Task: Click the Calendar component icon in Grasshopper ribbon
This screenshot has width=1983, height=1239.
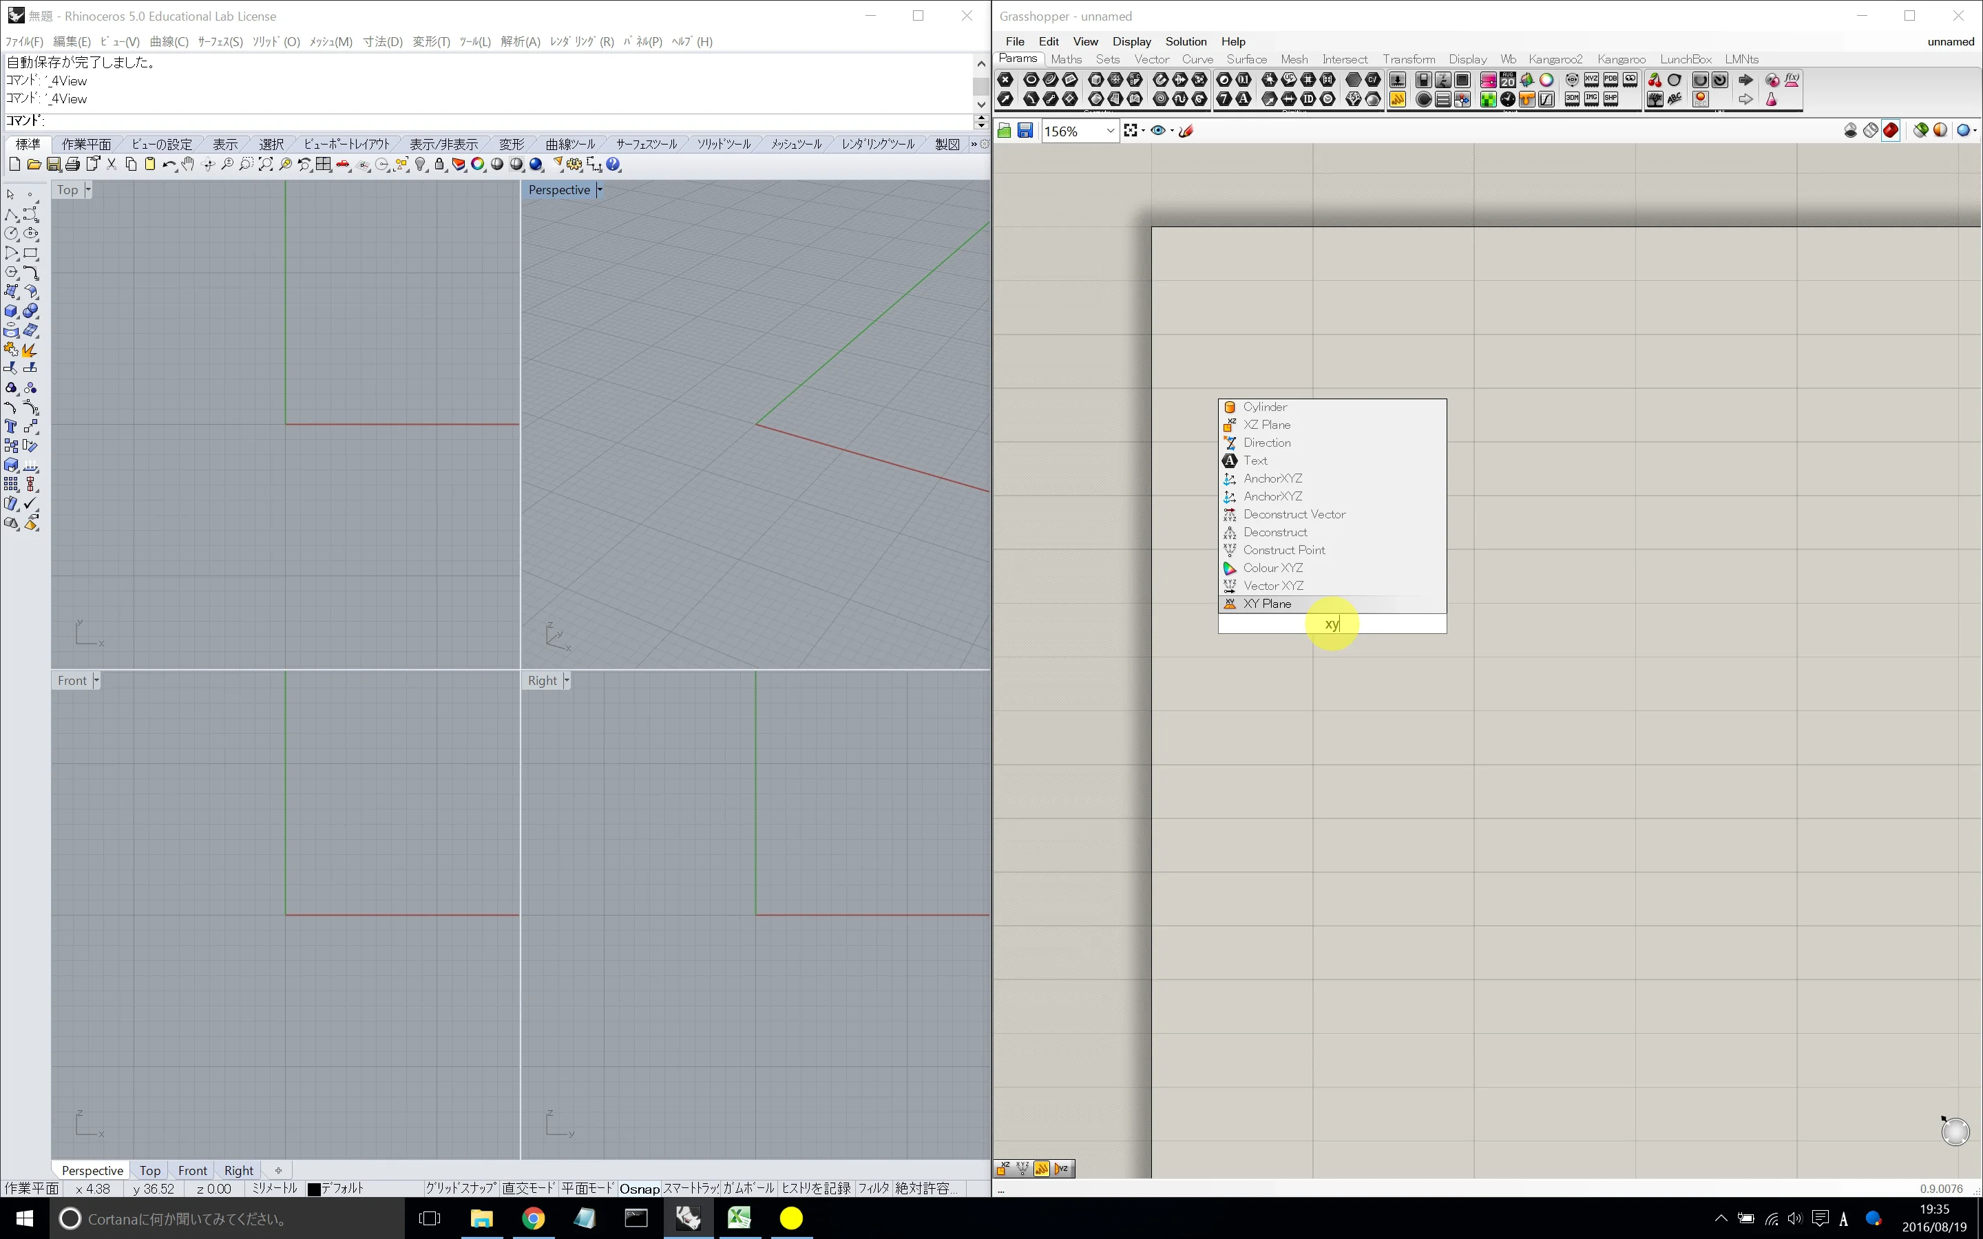Action: [x=1508, y=79]
